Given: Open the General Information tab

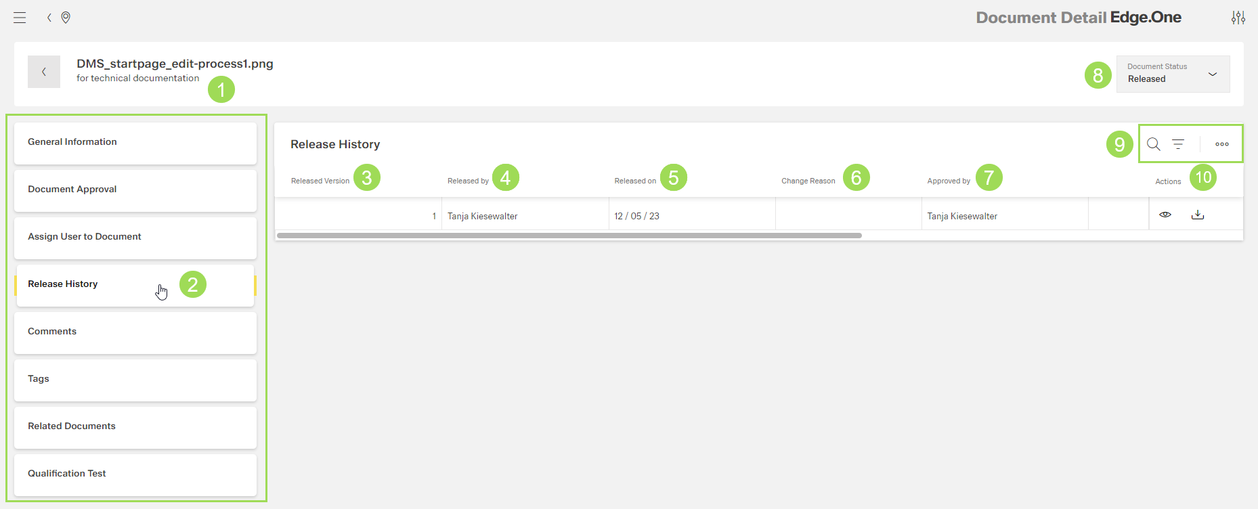Looking at the screenshot, I should pyautogui.click(x=135, y=142).
